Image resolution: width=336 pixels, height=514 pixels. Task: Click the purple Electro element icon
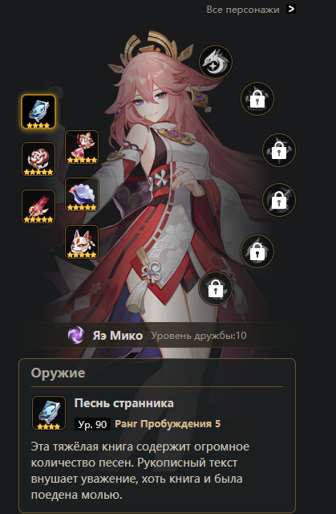click(76, 336)
